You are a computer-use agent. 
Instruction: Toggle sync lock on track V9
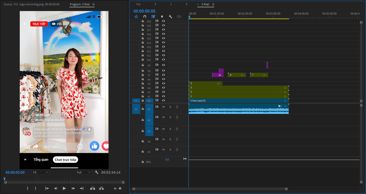tap(157, 65)
